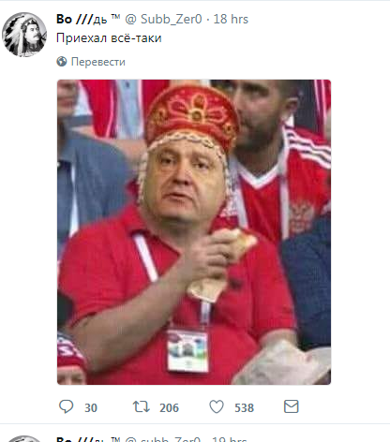
Task: Click the lanyard badge area of the photo
Action: [187, 351]
